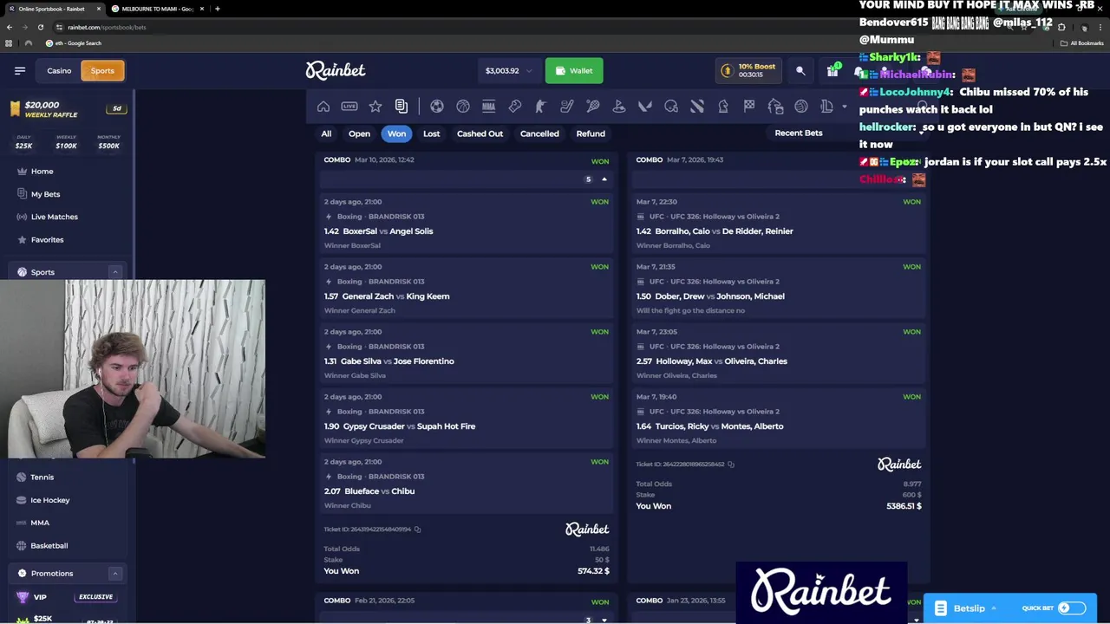Select the basketball sport icon
Viewport: 1110px width, 624px height.
(x=463, y=107)
